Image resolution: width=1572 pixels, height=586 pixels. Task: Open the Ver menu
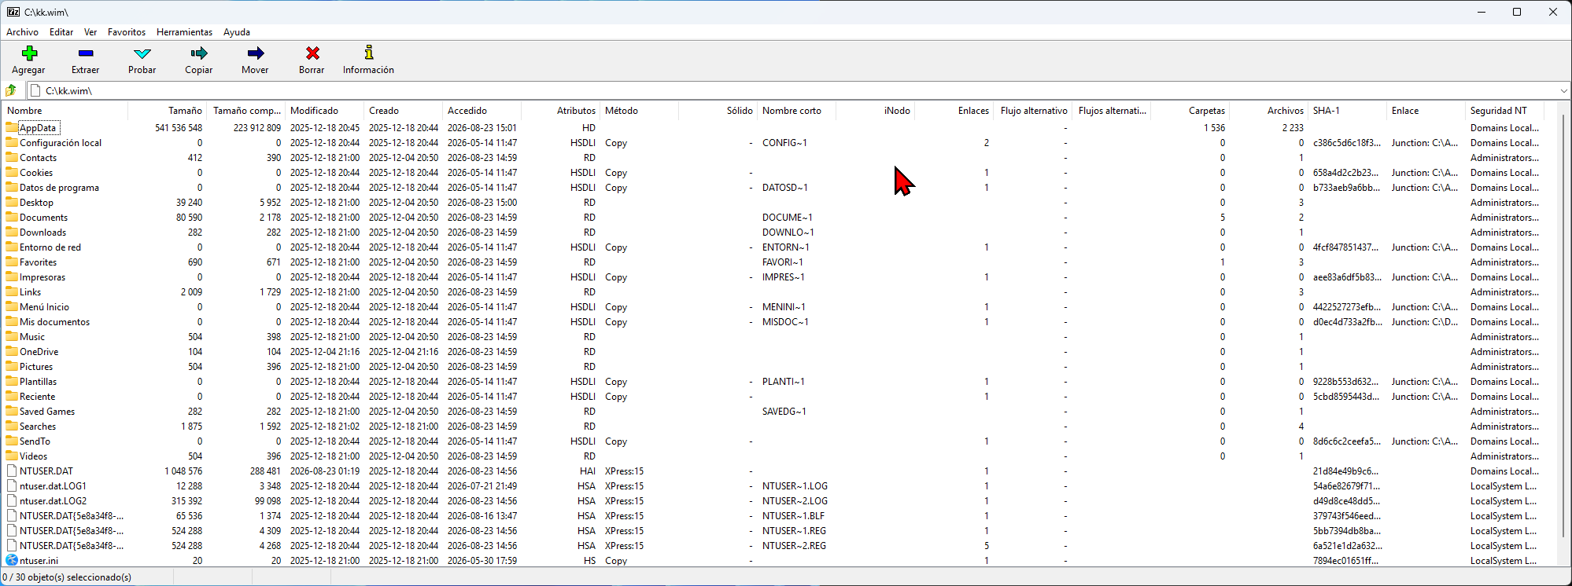click(x=90, y=32)
